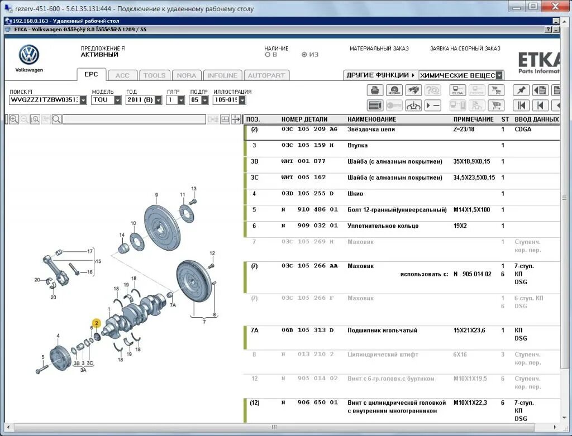The image size is (572, 436).
Task: Open the ИЛЛЮСТРАЦИЯ 105-01 dropdown
Action: point(242,100)
